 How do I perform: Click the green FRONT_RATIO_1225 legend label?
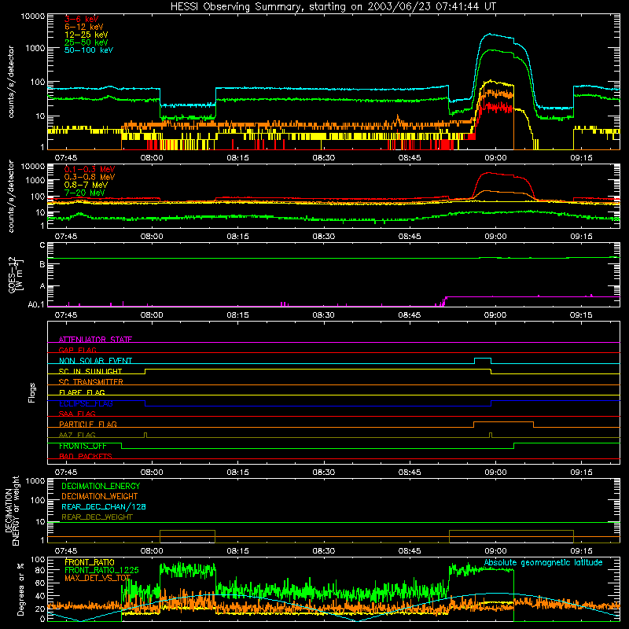101,570
